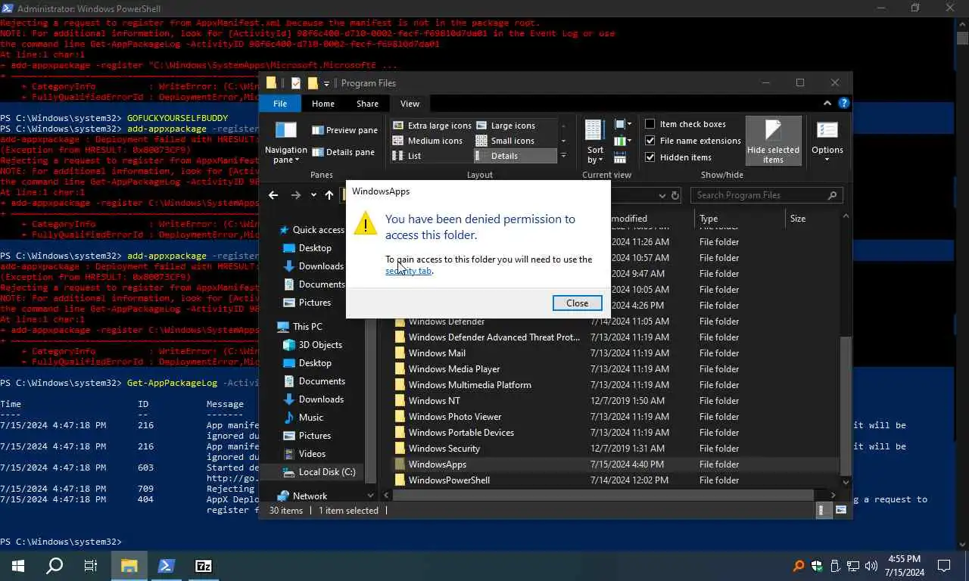Select the View ribbon tab

pyautogui.click(x=410, y=104)
